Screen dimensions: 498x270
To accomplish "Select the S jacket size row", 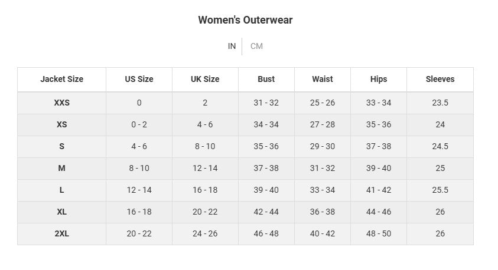I will (x=61, y=146).
